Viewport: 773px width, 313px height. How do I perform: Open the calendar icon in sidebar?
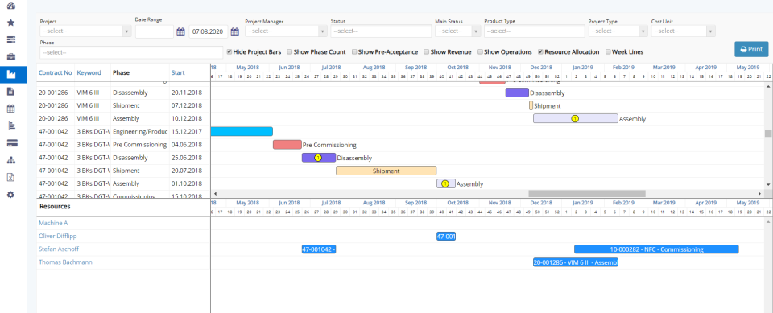[x=10, y=109]
